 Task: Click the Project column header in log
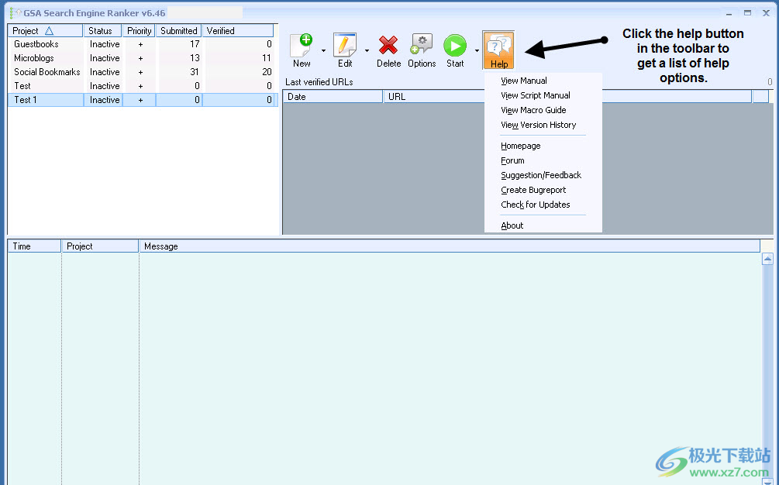point(100,246)
